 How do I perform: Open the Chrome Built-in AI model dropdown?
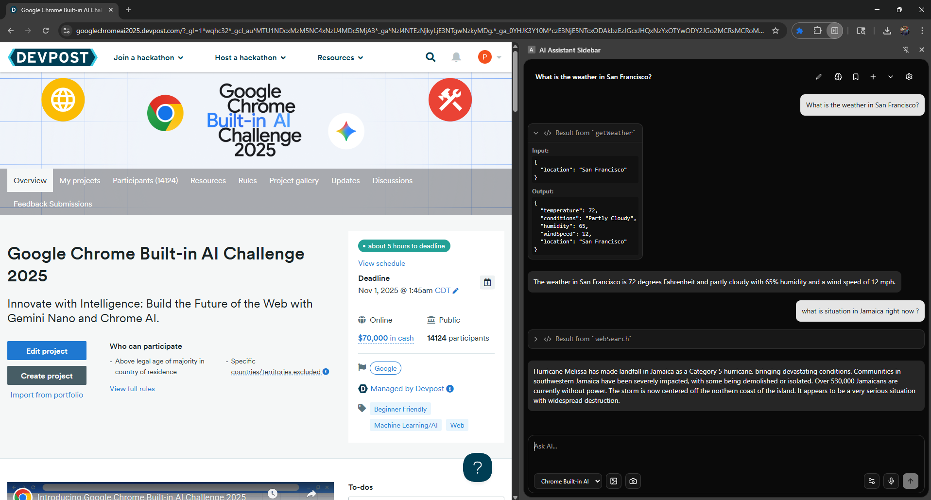(568, 481)
